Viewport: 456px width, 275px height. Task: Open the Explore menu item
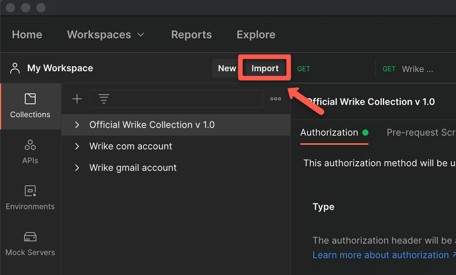(256, 35)
